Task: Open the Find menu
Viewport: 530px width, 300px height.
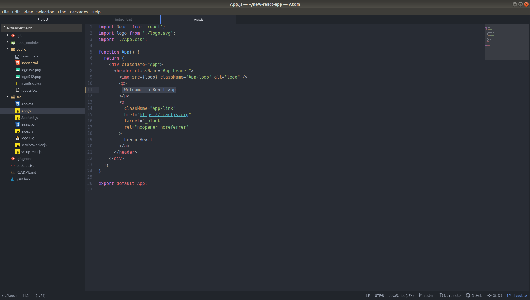Action: point(62,12)
